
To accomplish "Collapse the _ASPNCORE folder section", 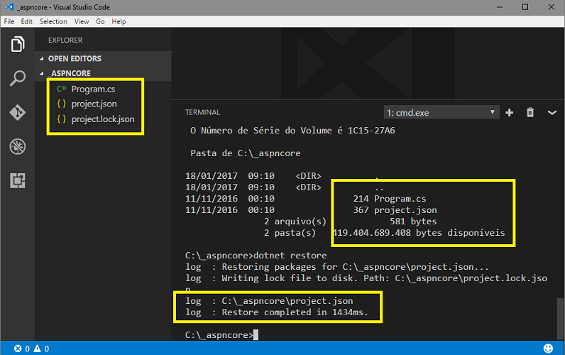I will point(103,73).
